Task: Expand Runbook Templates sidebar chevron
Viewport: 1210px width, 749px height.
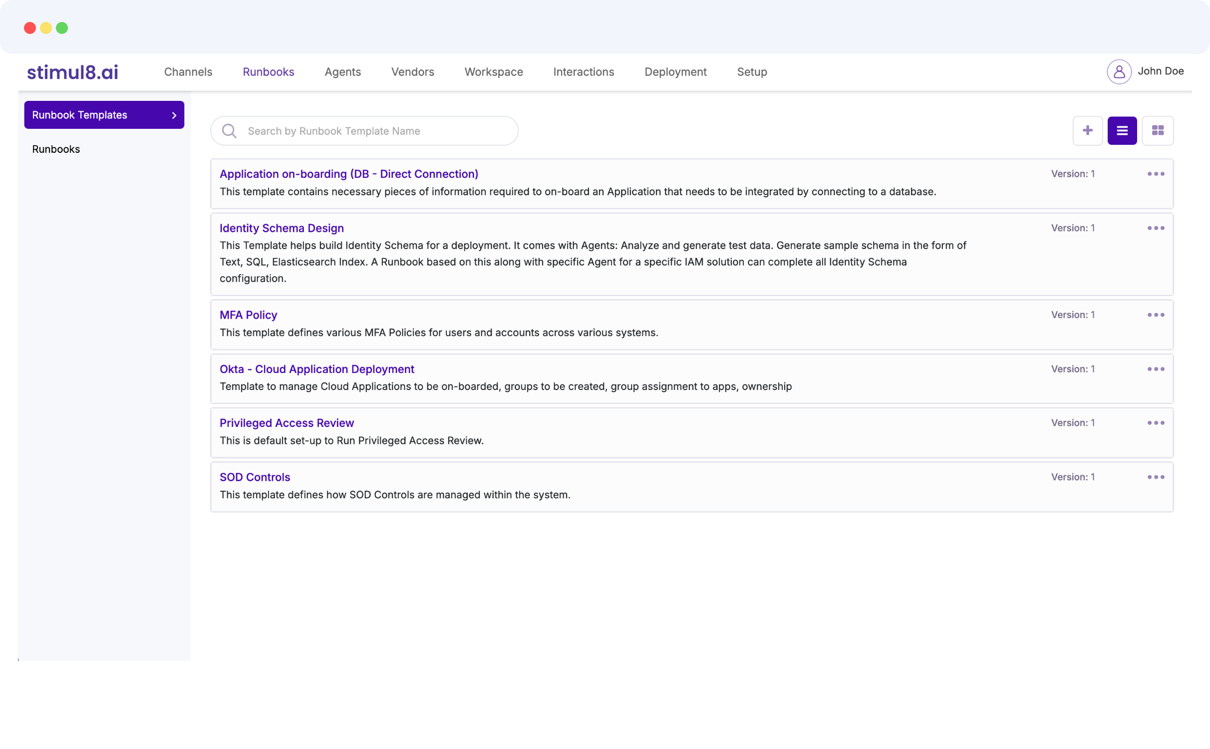Action: click(x=174, y=115)
